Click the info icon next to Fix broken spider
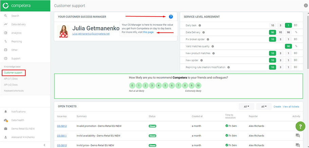The height and width of the screenshot is (148, 309). (x=208, y=39)
